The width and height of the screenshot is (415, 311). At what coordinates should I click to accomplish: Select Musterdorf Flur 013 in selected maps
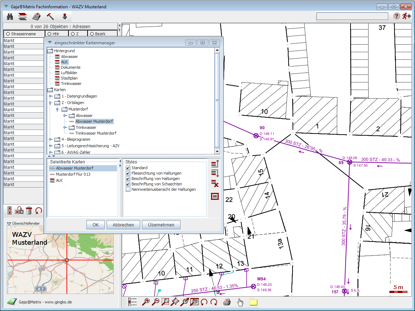click(73, 174)
